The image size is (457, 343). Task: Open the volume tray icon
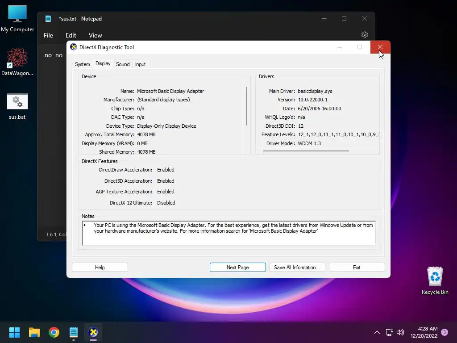400,332
